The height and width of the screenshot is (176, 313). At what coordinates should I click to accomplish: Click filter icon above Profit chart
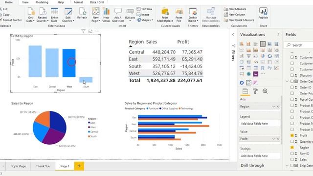83,31
